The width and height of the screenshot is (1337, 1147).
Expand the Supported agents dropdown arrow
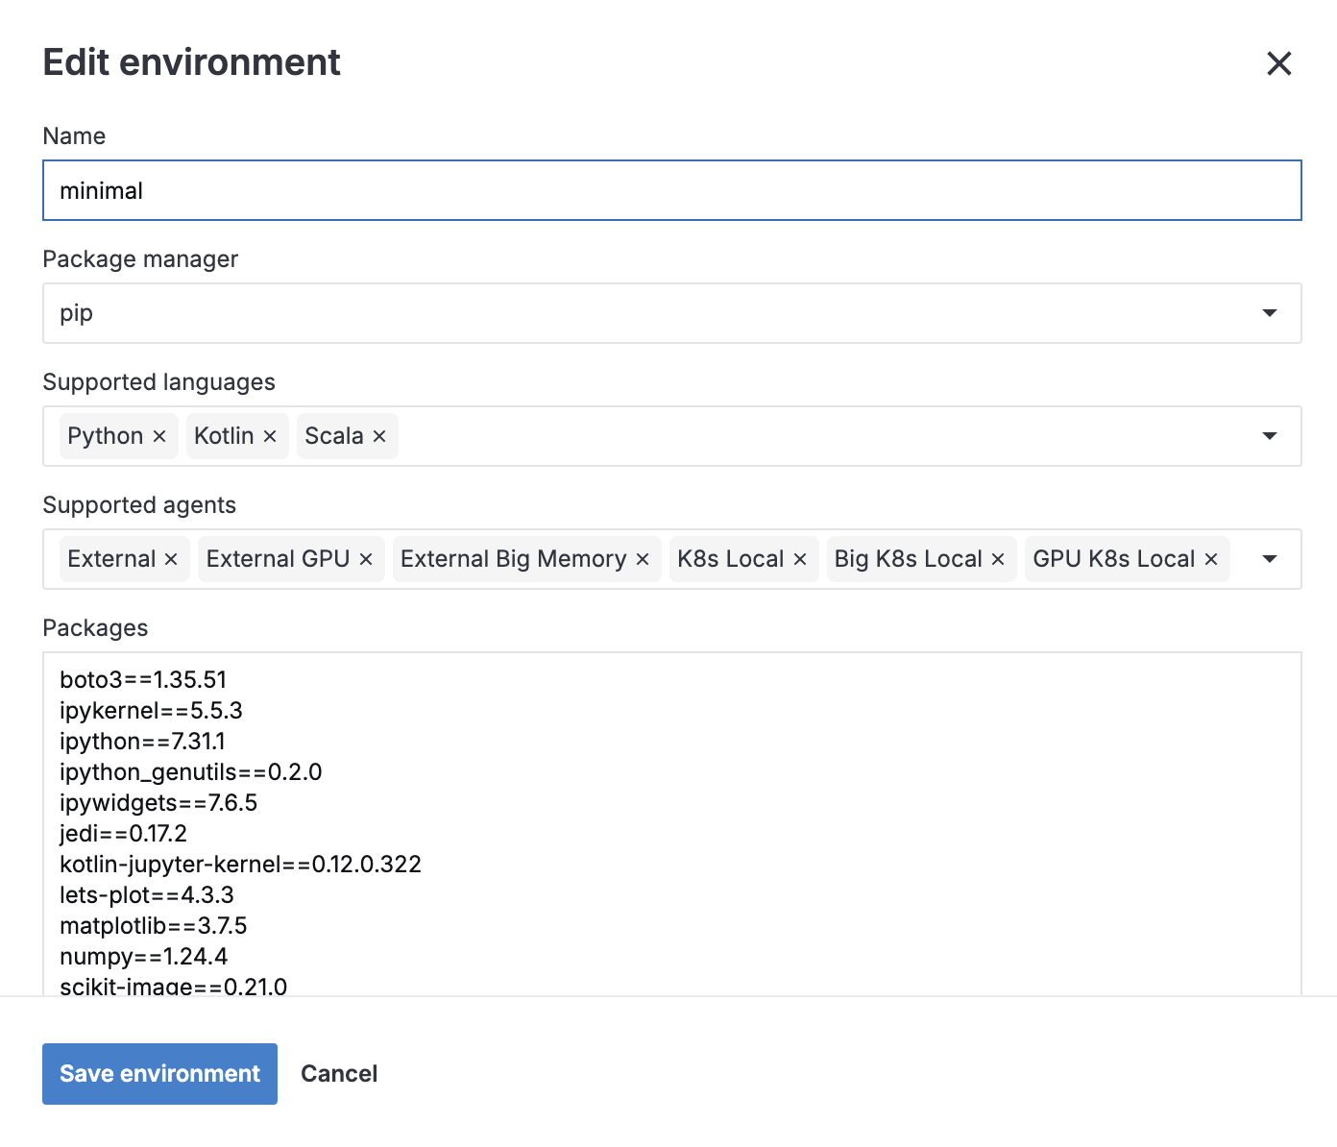(x=1269, y=559)
